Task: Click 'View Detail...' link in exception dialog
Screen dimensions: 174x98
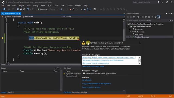Action: point(87,80)
